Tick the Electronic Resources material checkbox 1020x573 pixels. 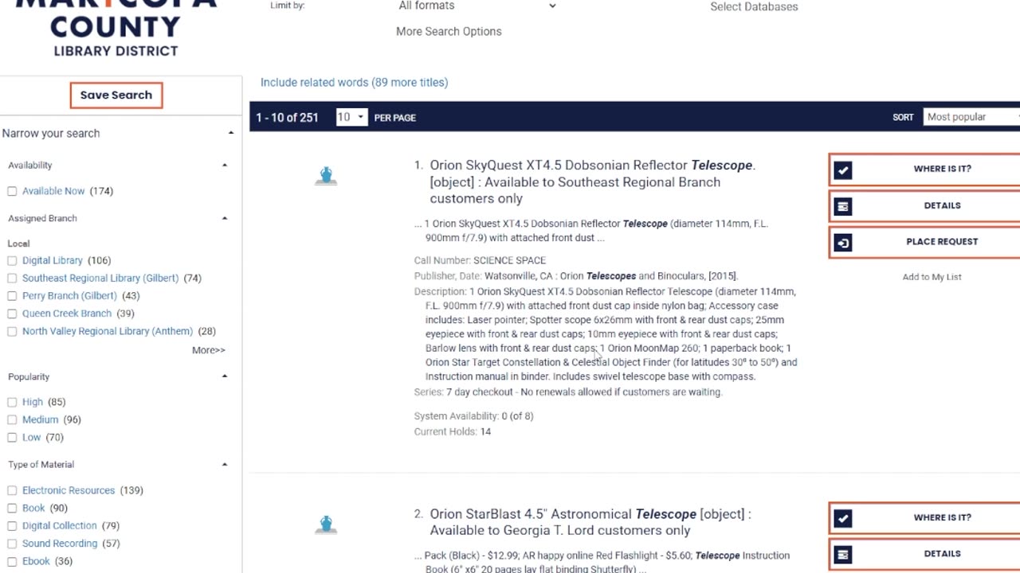pyautogui.click(x=12, y=490)
